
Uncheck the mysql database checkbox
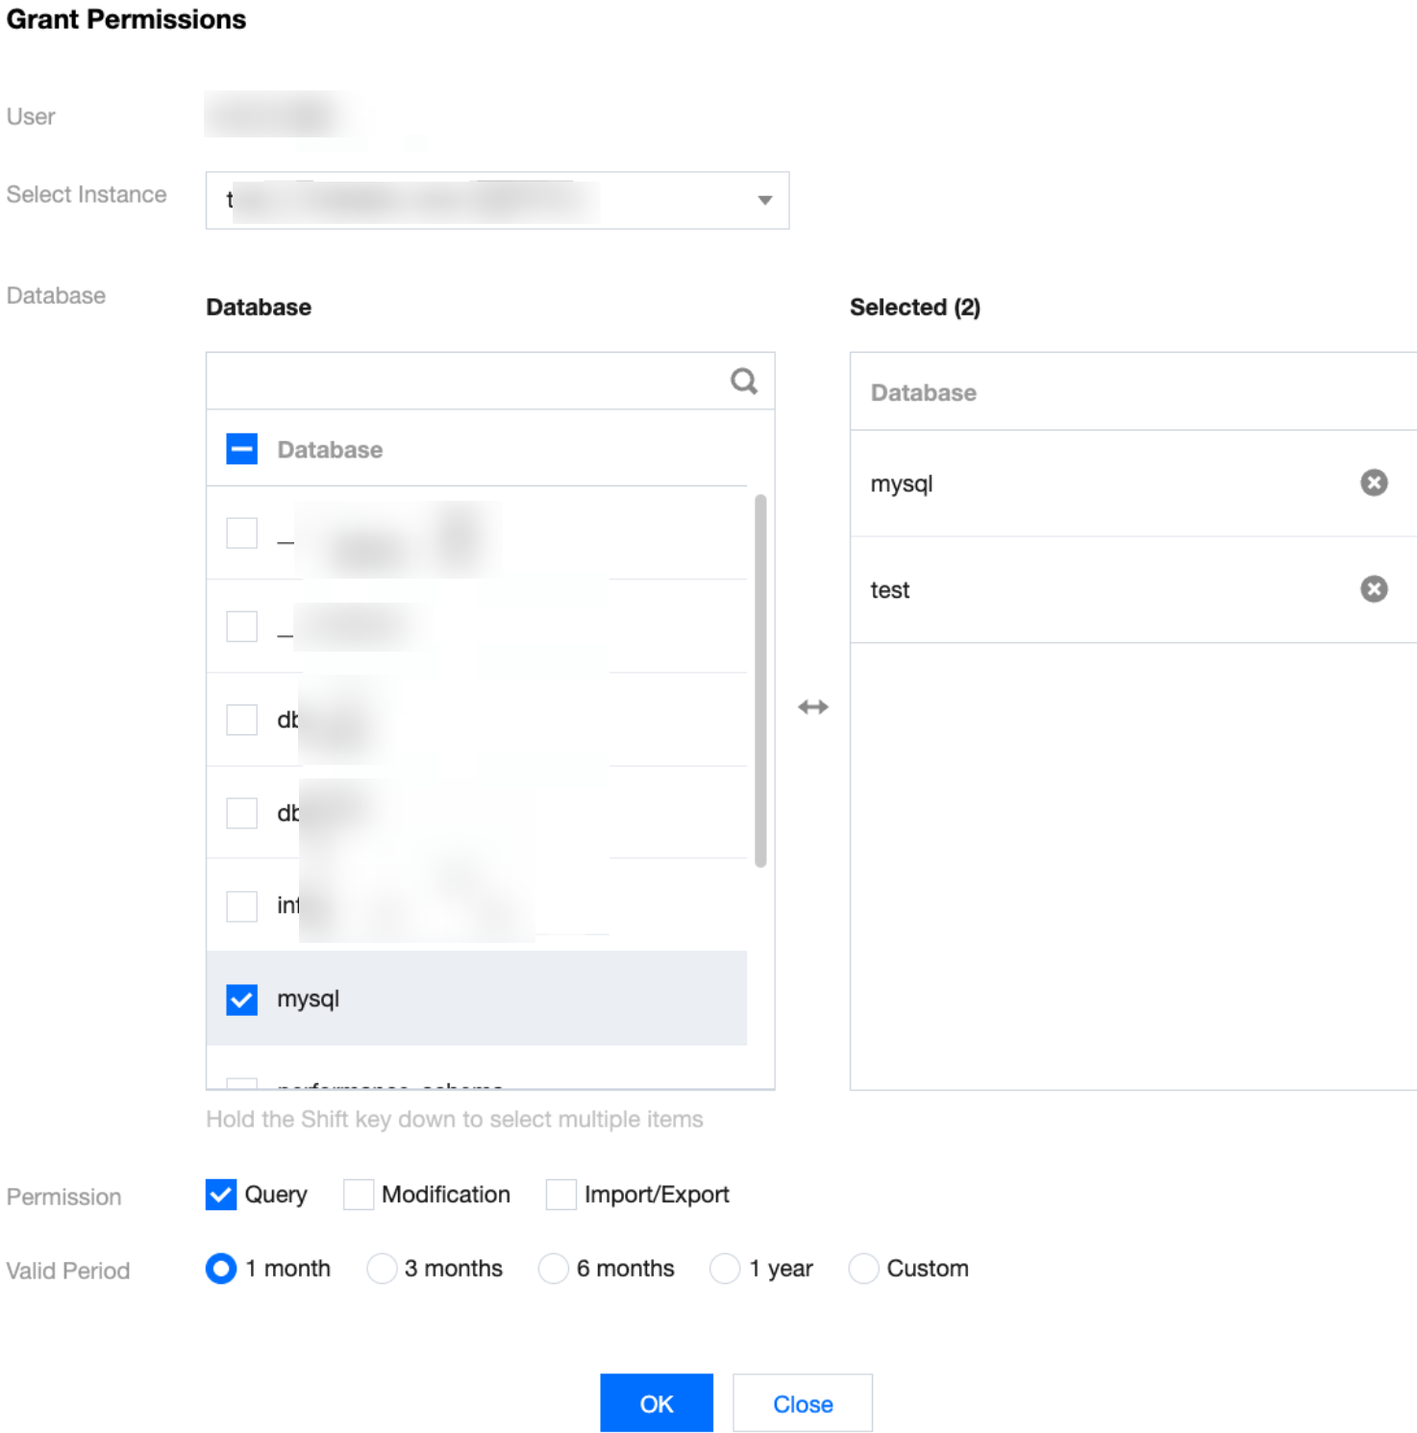click(x=242, y=1000)
